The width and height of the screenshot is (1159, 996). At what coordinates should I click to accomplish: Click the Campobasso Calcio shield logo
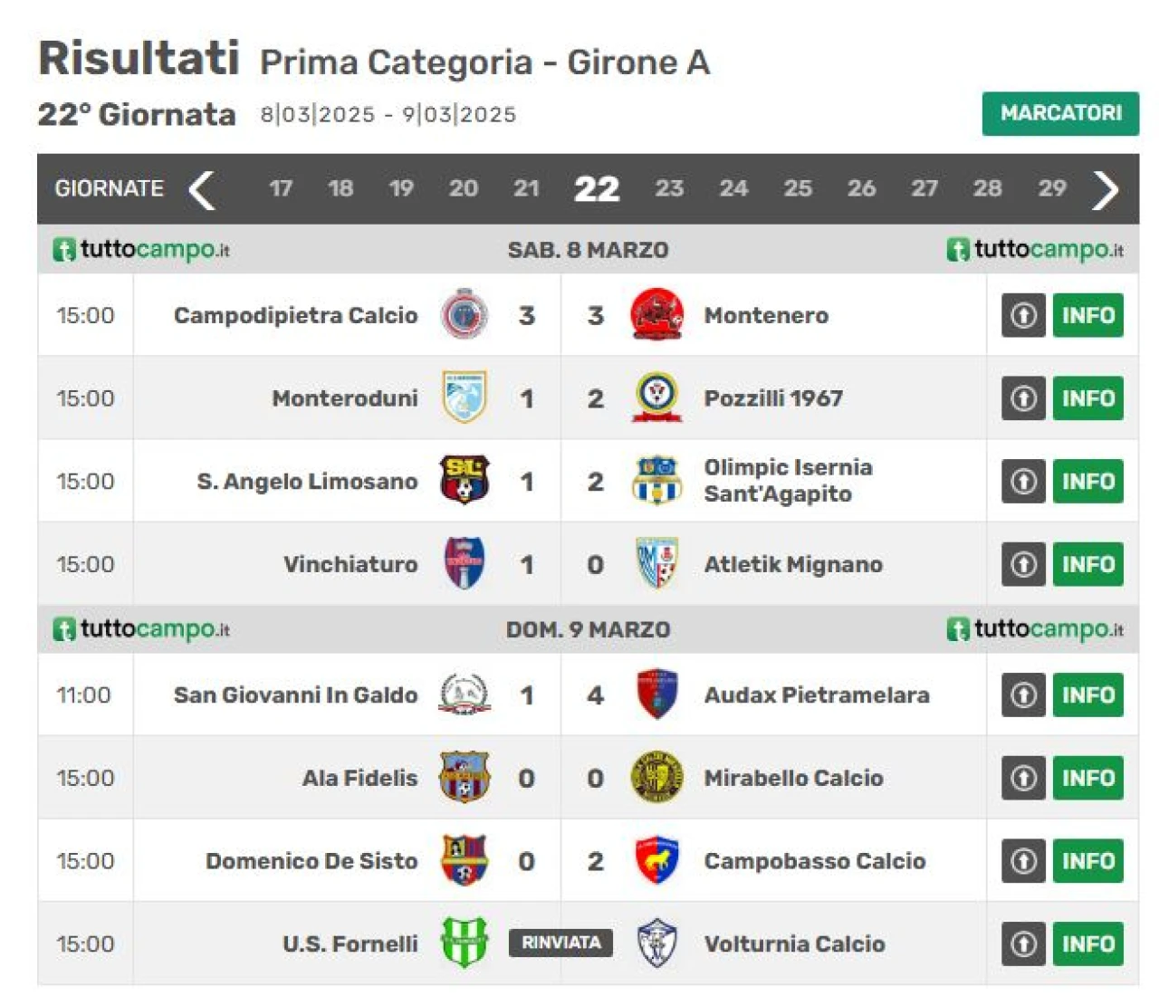(656, 860)
